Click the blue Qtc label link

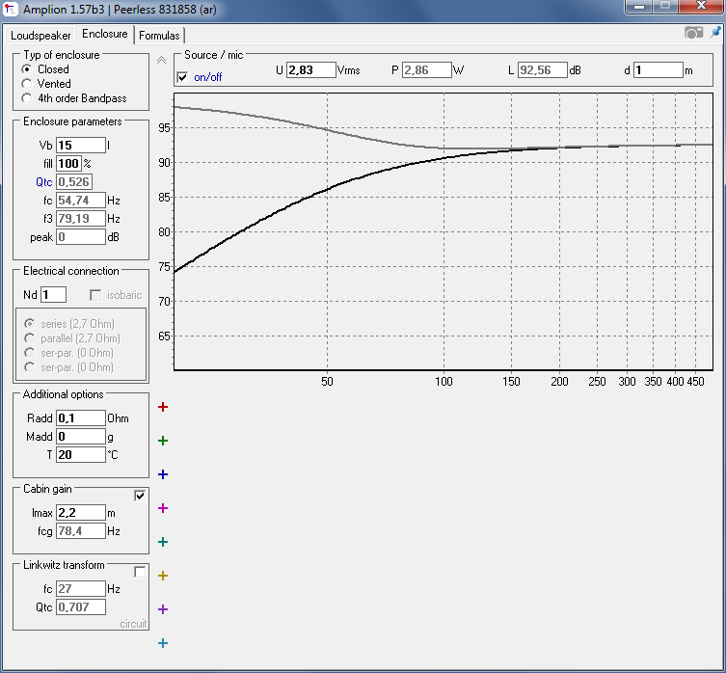tap(44, 182)
